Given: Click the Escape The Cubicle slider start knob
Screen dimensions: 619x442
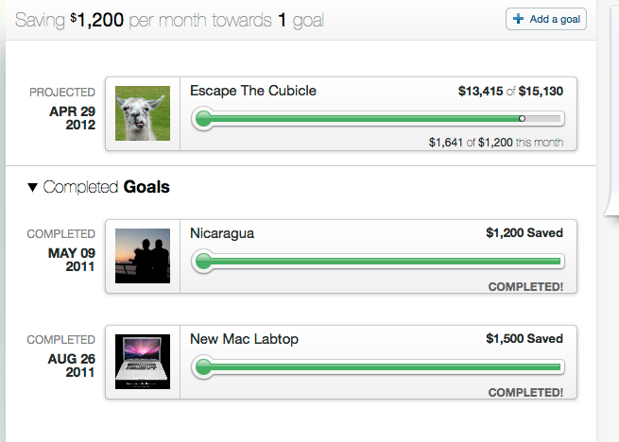Looking at the screenshot, I should tap(201, 119).
